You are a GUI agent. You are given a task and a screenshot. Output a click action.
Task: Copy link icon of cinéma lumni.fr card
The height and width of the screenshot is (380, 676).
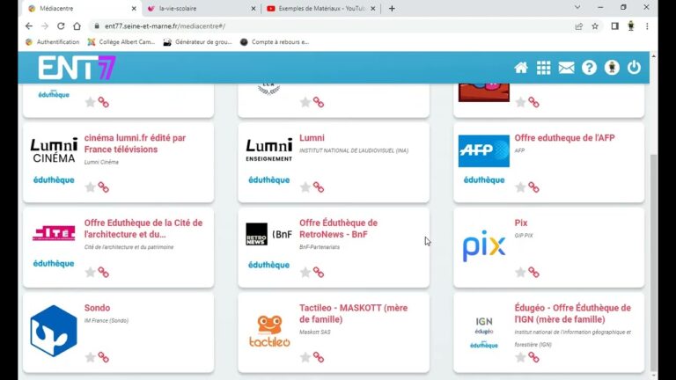click(x=104, y=187)
